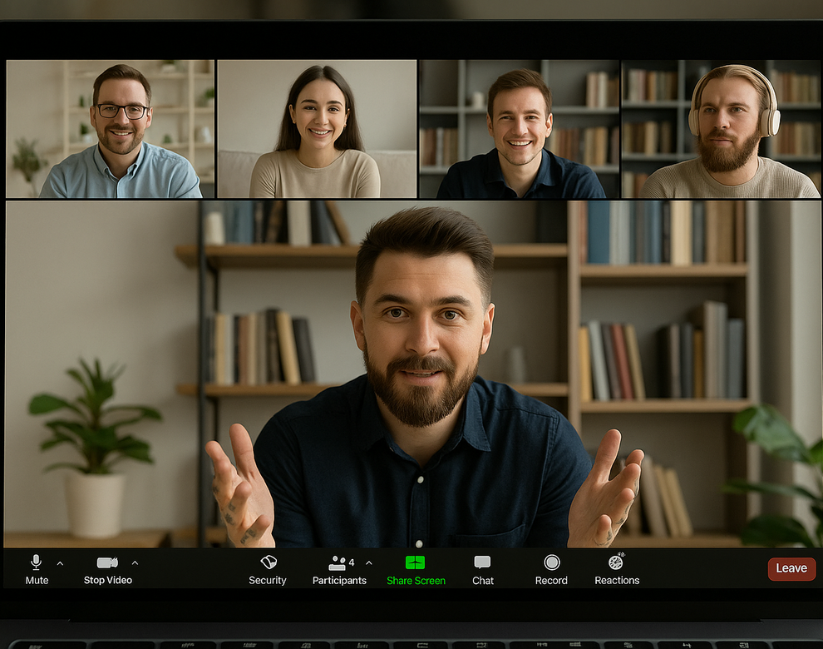
Task: Expand the arrow beside Participants
Action: click(369, 562)
